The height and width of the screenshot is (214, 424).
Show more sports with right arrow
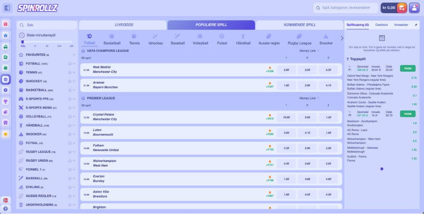342,38
